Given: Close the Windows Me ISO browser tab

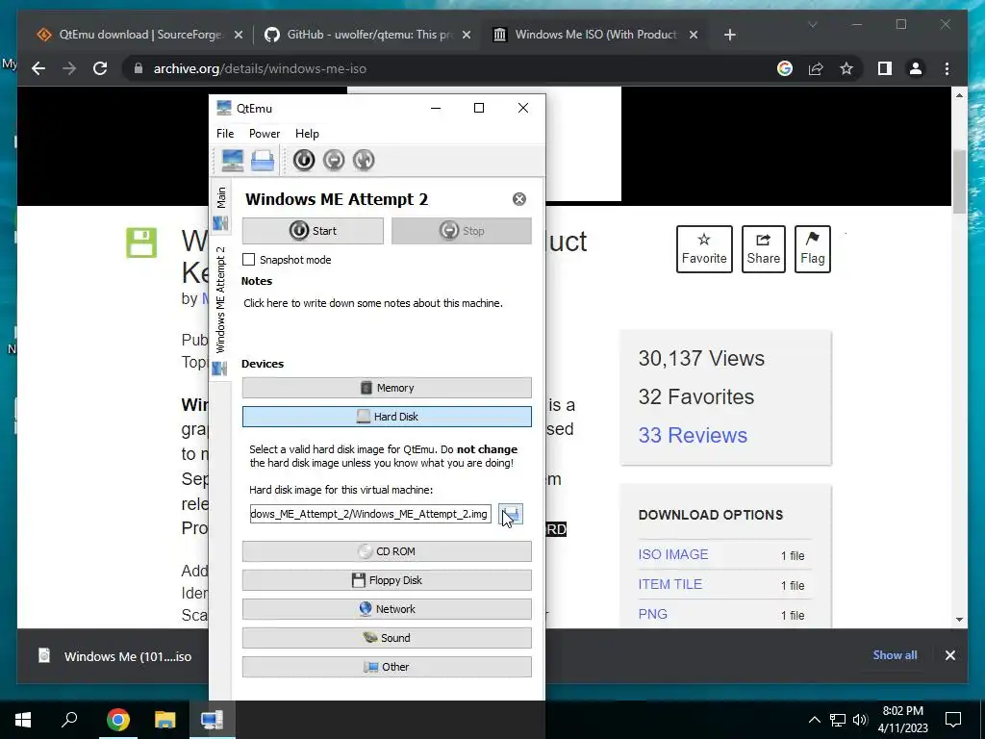Looking at the screenshot, I should [694, 35].
